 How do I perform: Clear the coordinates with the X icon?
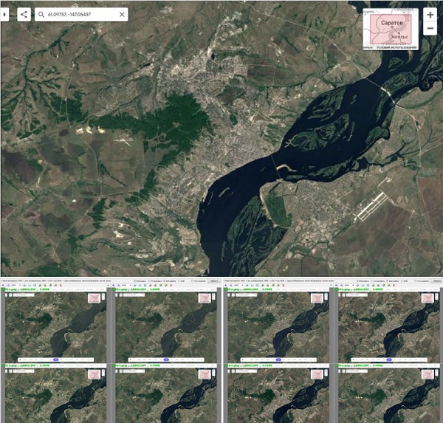click(x=122, y=15)
